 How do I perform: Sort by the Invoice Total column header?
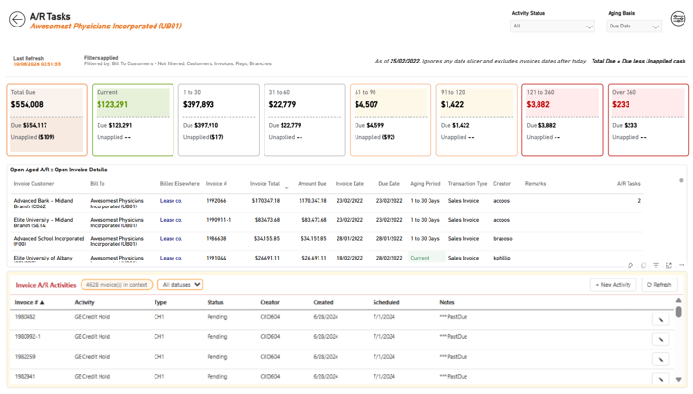tap(264, 184)
